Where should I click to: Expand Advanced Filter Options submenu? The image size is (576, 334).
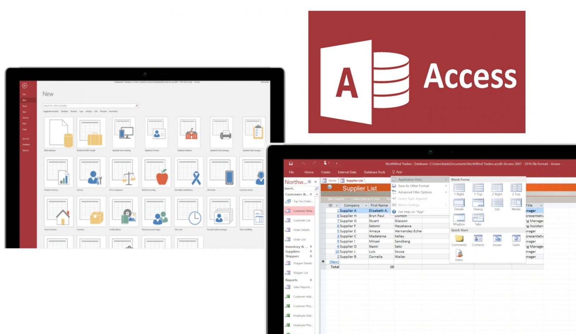tap(419, 192)
